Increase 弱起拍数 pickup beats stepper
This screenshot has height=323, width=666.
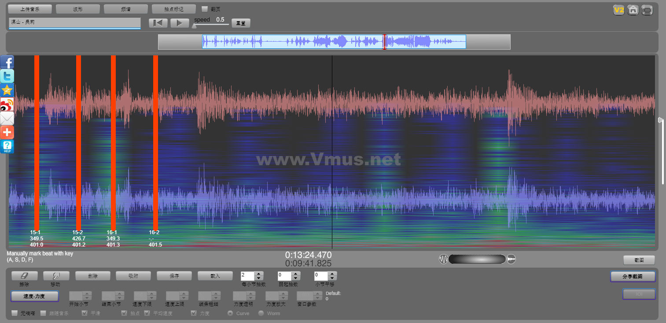tap(296, 274)
